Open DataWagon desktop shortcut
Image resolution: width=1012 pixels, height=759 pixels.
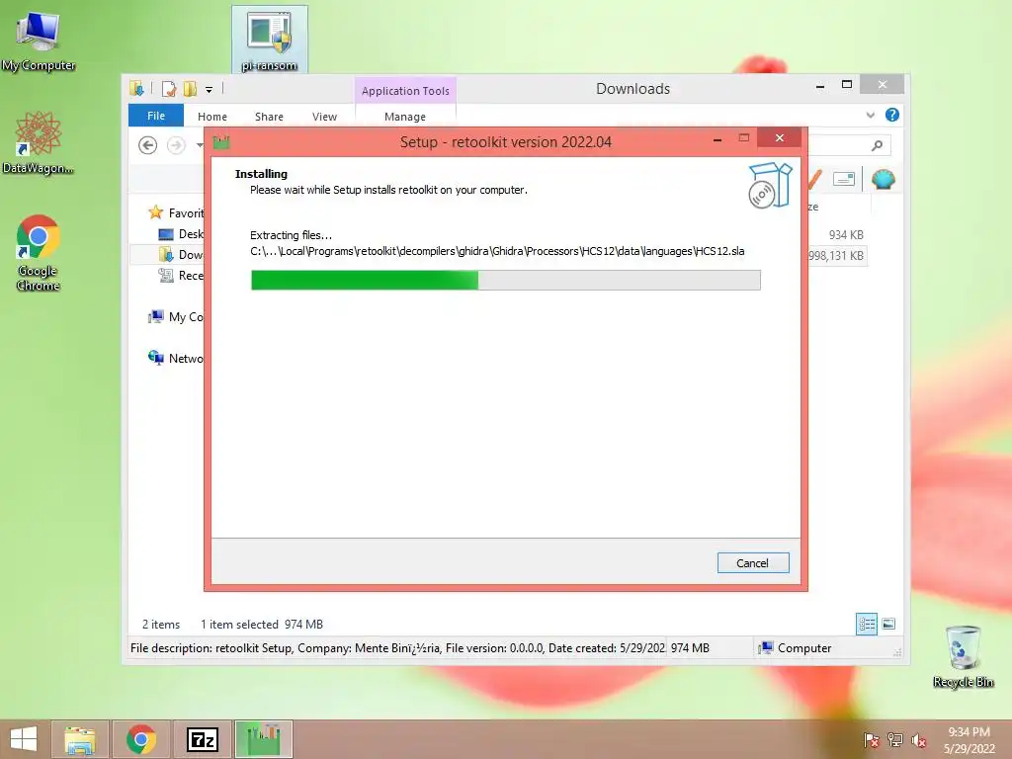[39, 143]
